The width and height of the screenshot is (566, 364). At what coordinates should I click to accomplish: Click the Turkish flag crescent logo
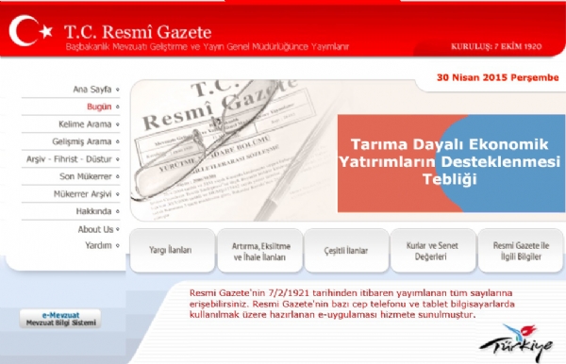[x=30, y=31]
